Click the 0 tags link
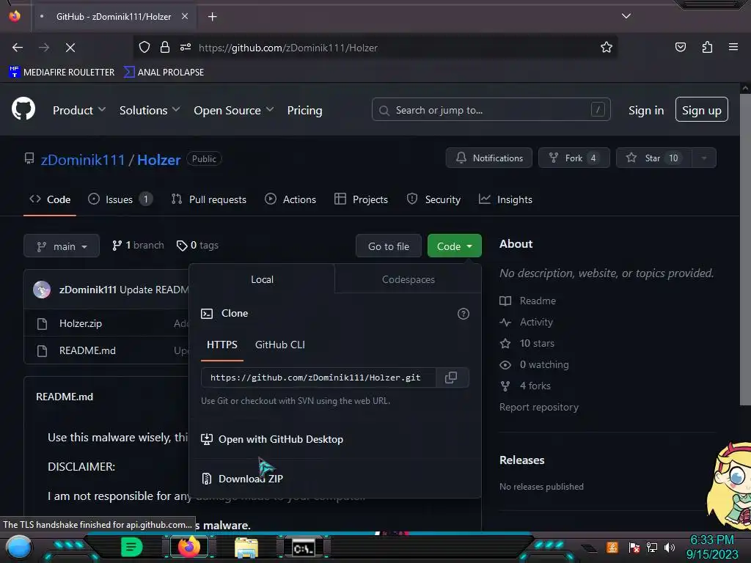 point(197,245)
